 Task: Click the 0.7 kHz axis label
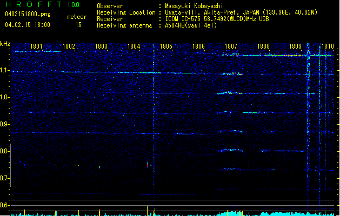(5, 178)
